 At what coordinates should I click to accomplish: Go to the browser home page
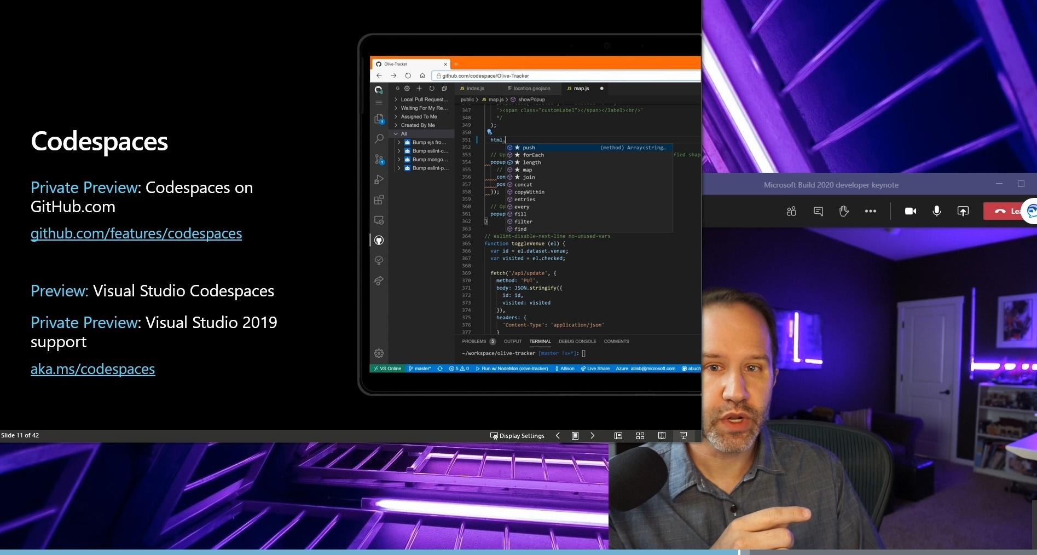[x=422, y=75]
